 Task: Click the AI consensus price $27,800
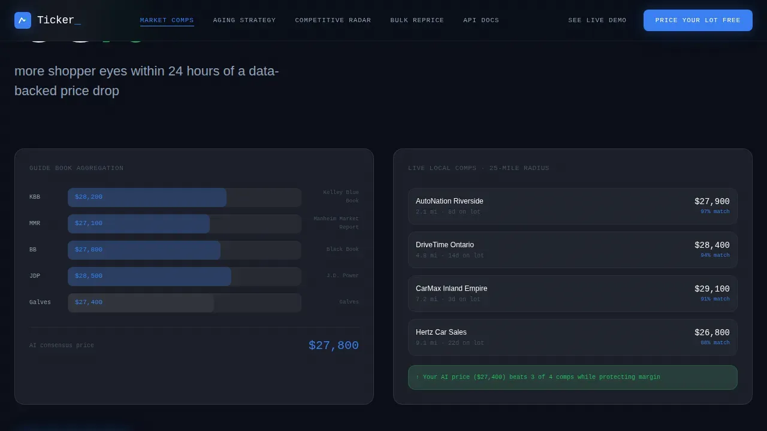click(x=334, y=345)
